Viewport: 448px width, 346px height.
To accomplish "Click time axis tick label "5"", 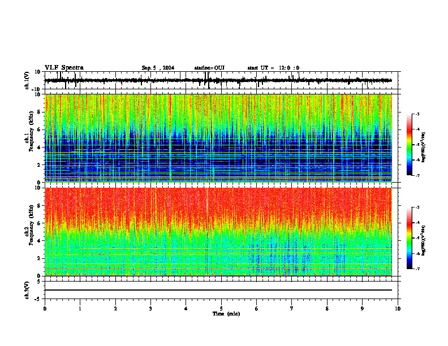I will click(221, 309).
